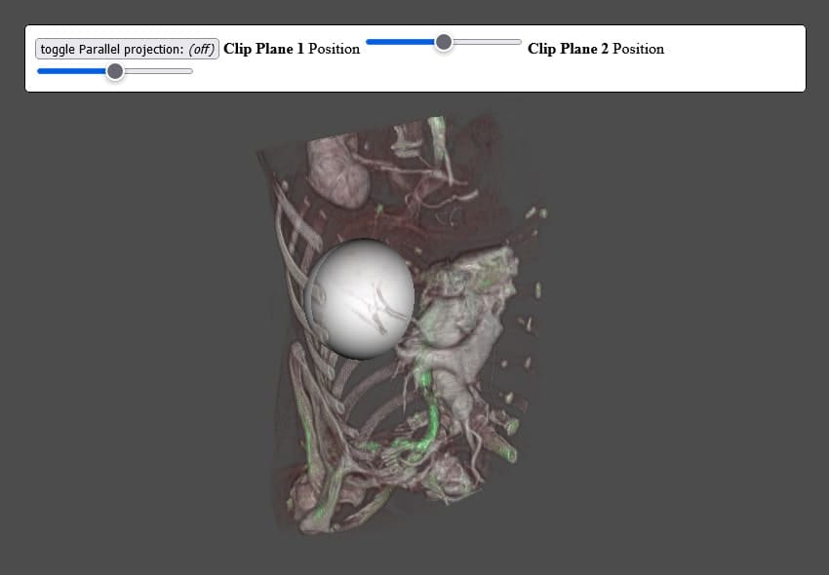This screenshot has width=829, height=575.
Task: Click the (off) status inside the projection button
Action: click(x=202, y=49)
